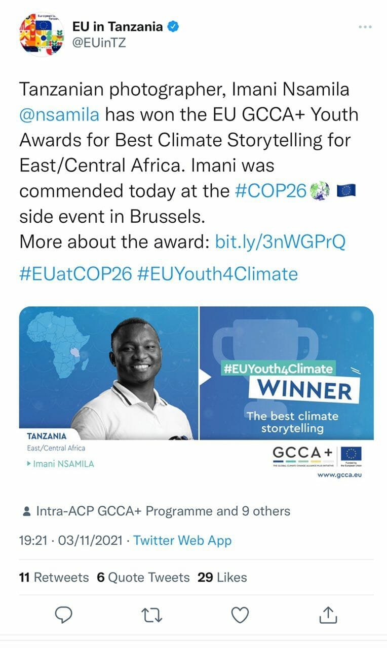The width and height of the screenshot is (387, 648).
Task: Click the Twitter Web App source link
Action: 182,541
